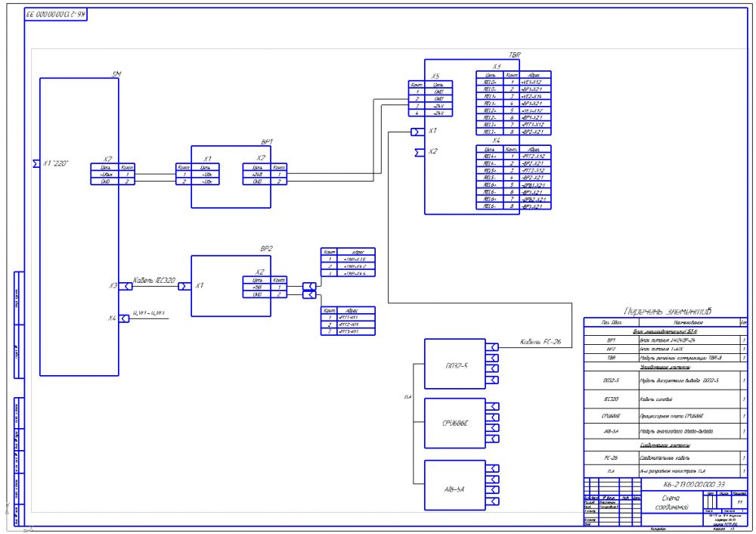
Task: Select the FC-26 connector symbol on DO32-5
Action: point(492,347)
